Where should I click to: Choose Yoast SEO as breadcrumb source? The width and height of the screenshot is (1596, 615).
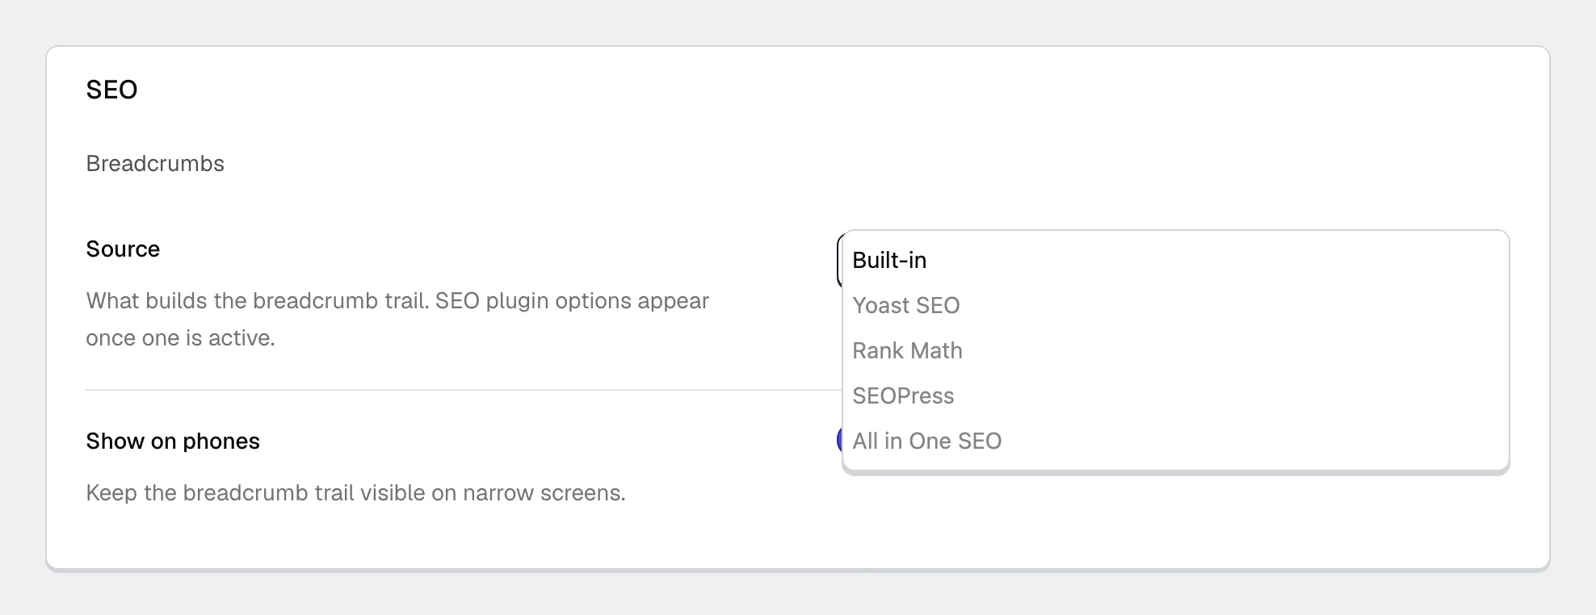click(x=1175, y=305)
